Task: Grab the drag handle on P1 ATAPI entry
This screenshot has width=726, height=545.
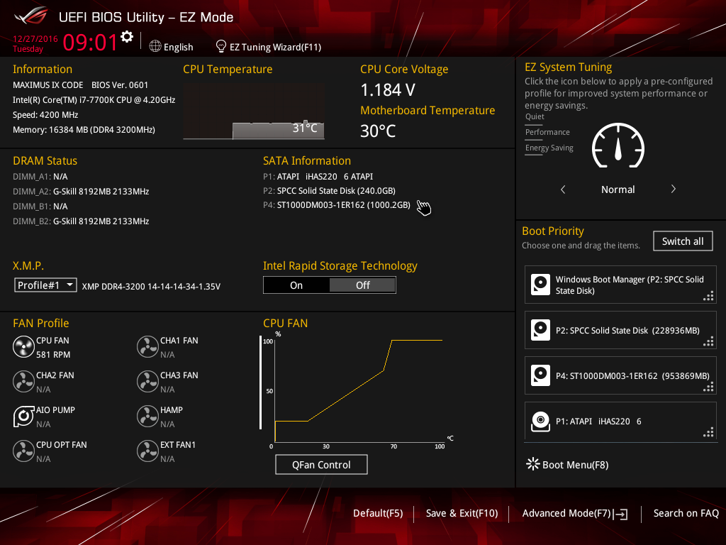Action: click(708, 432)
